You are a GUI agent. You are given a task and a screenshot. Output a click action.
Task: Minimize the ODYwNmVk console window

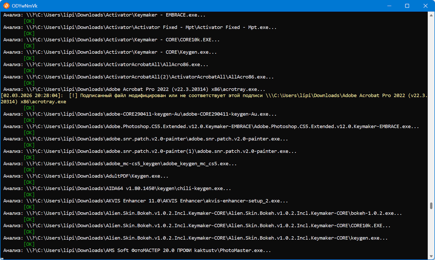(389, 6)
